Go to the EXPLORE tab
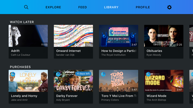The height and width of the screenshot is (108, 193). 53,7
